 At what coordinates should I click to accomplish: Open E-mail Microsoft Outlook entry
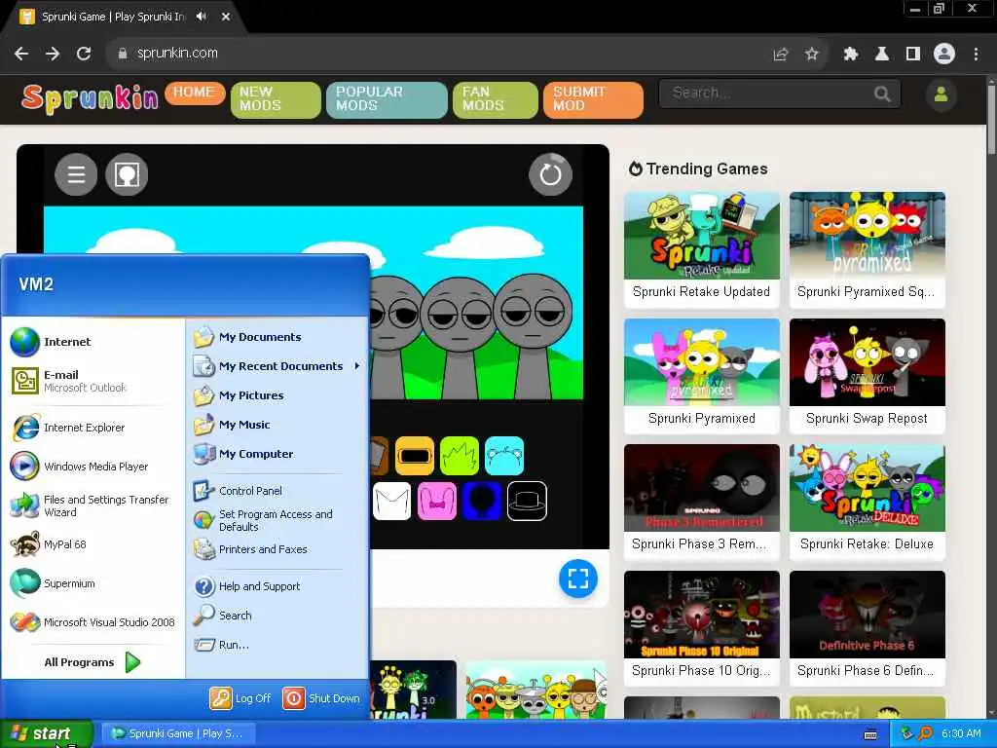69,381
